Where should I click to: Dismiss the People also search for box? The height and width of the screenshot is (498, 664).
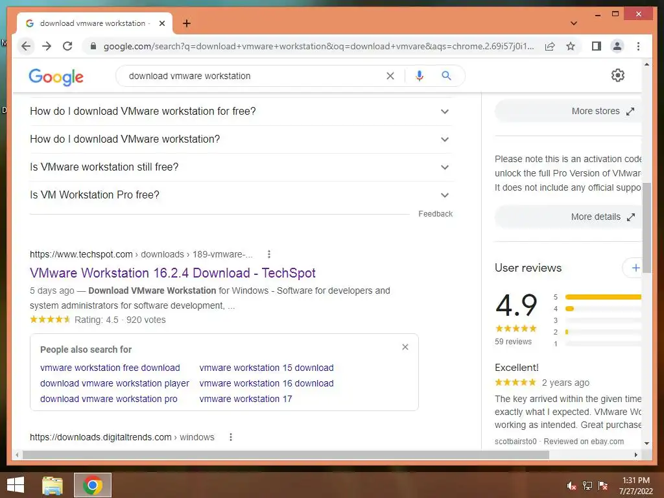[x=405, y=348]
